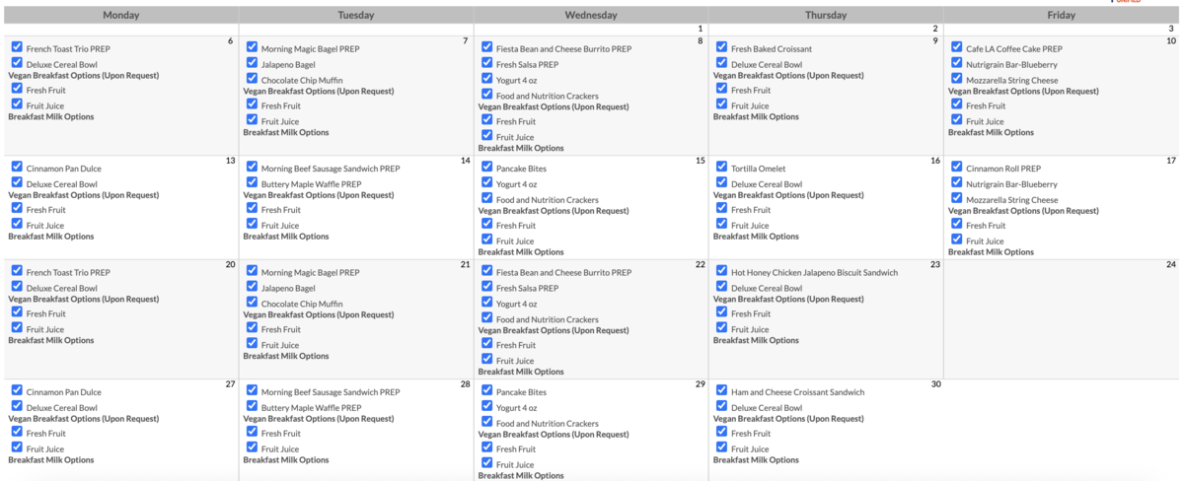Deselect the Cinnamon Roll PREP checkbox
This screenshot has width=1184, height=481.
coord(956,168)
